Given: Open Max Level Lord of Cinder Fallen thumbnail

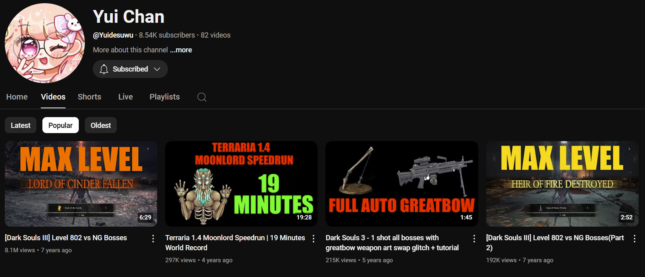Looking at the screenshot, I should point(81,184).
